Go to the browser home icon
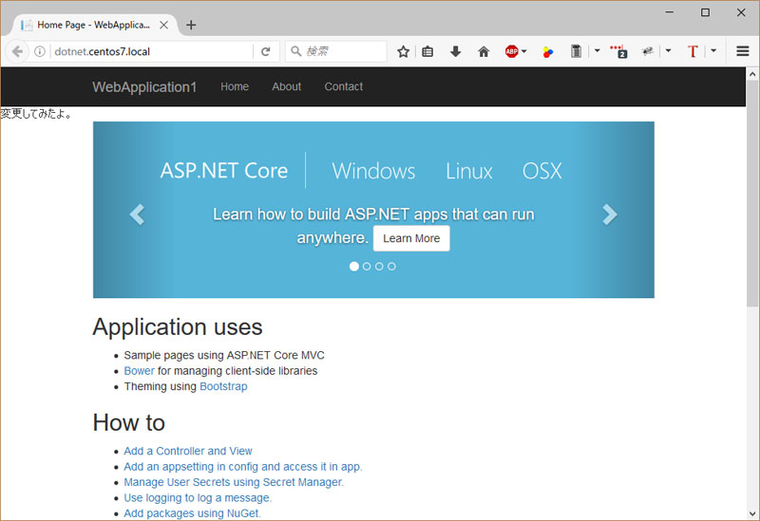760x521 pixels. pyautogui.click(x=484, y=51)
